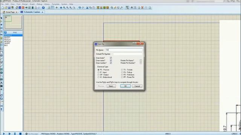Open the File menu
The height and width of the screenshot is (135, 241).
tap(2, 4)
